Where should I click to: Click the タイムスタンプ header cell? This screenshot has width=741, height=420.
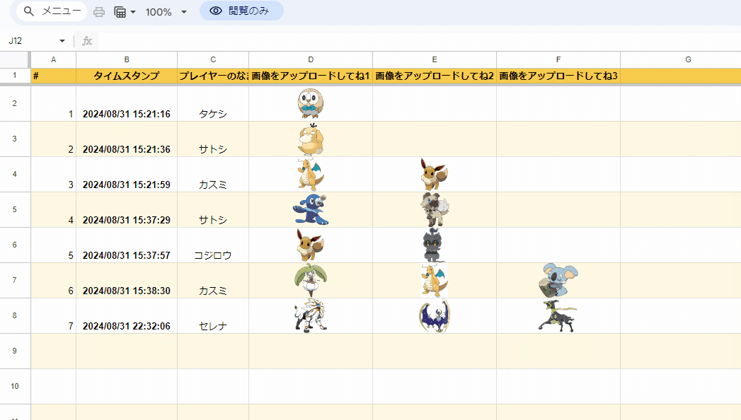(x=127, y=76)
